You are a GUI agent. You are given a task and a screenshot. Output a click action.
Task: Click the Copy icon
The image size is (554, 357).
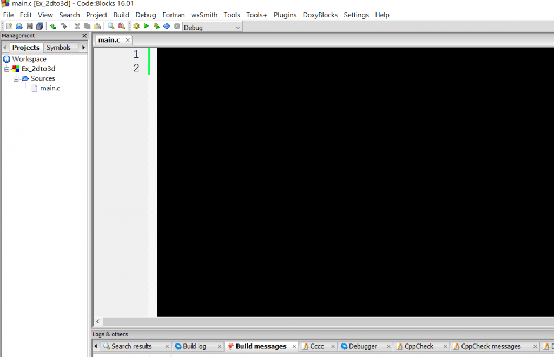coord(87,26)
